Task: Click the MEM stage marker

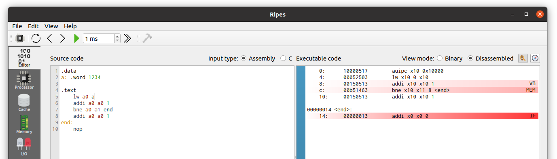Action: pos(531,90)
